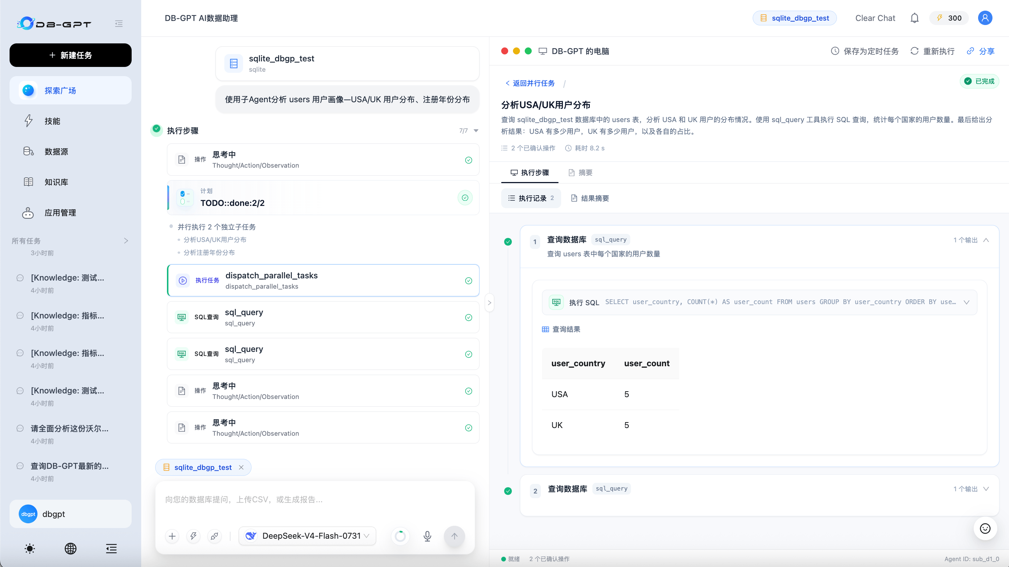Screen dimensions: 1009x567
Task: Click the check mark on second sql_query row
Action: pos(468,354)
